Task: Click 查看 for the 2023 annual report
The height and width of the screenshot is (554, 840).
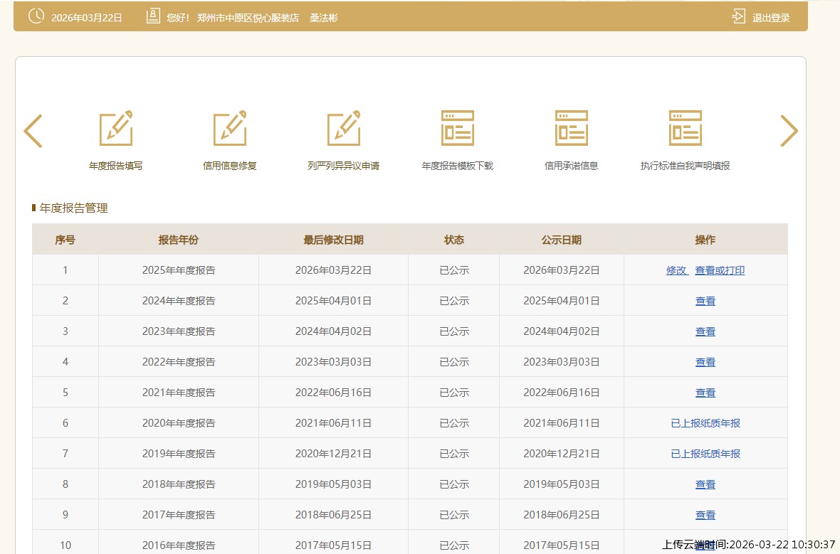Action: pos(705,331)
